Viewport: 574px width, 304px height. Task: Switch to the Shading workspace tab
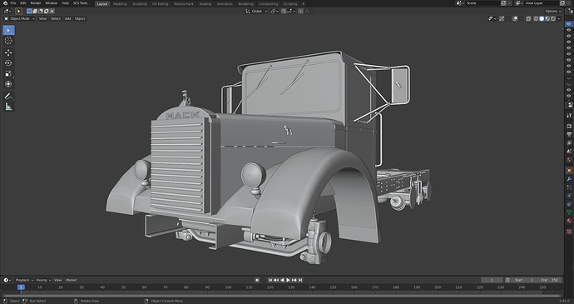coord(205,3)
